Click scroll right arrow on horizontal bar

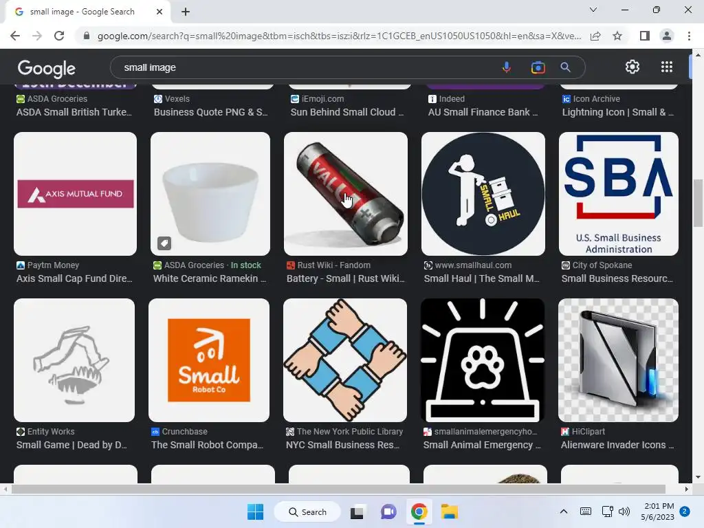tap(687, 489)
